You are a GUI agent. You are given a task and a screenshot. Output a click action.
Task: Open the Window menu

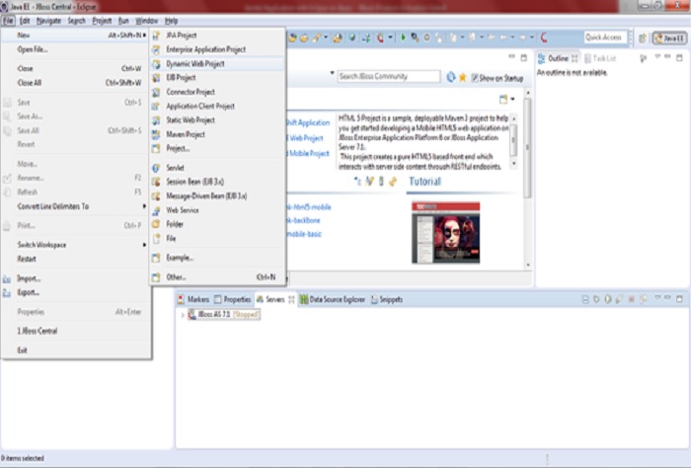pyautogui.click(x=147, y=21)
